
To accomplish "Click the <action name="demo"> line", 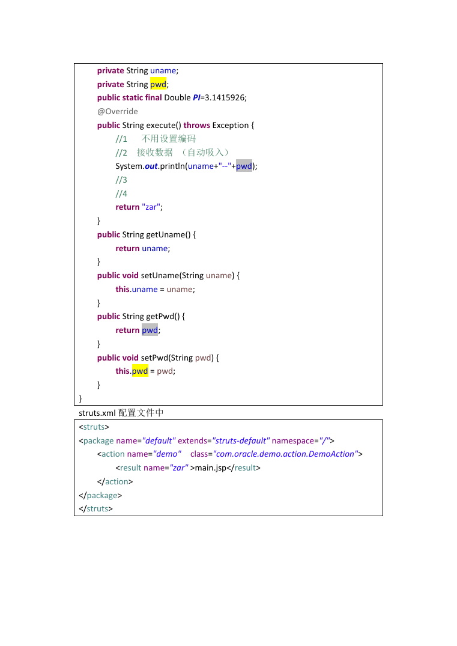I will tap(230, 454).
